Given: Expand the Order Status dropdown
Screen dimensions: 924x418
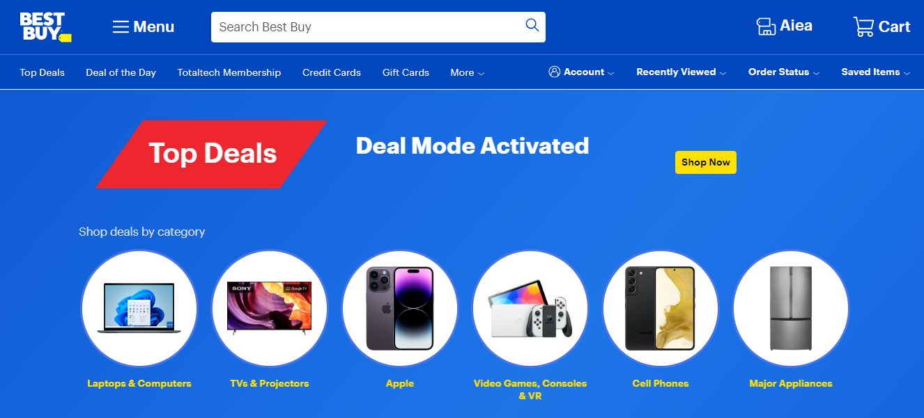Looking at the screenshot, I should click(784, 72).
